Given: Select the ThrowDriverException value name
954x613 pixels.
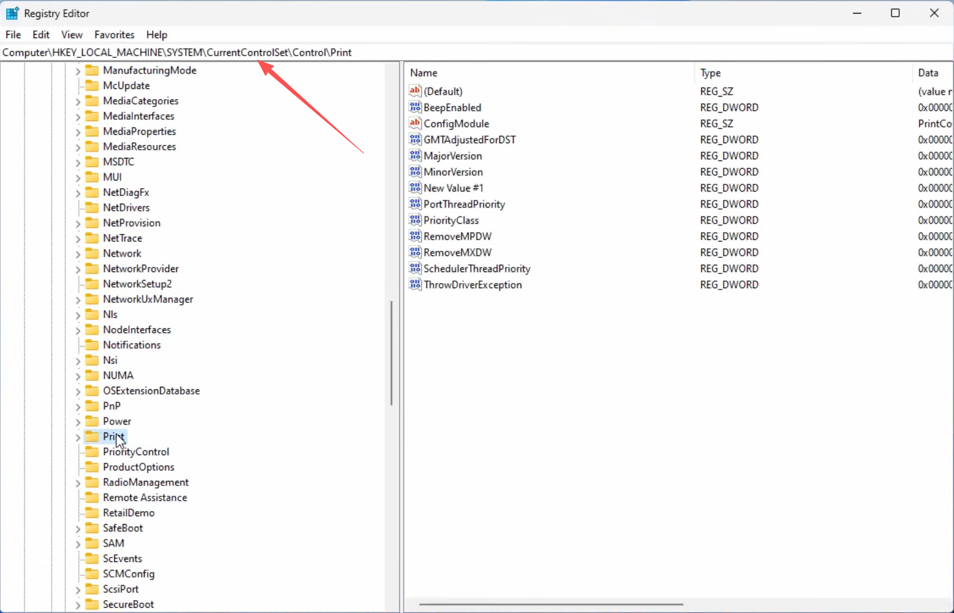Looking at the screenshot, I should 473,285.
